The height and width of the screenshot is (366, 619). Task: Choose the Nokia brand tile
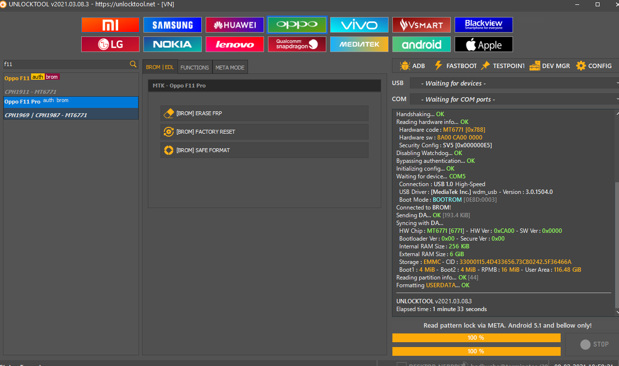click(x=173, y=44)
